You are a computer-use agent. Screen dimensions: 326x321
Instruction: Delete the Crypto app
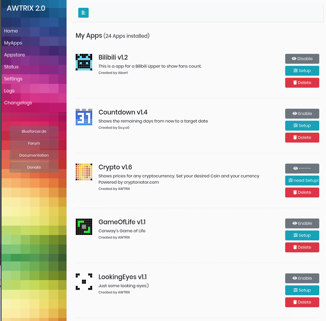(x=302, y=193)
